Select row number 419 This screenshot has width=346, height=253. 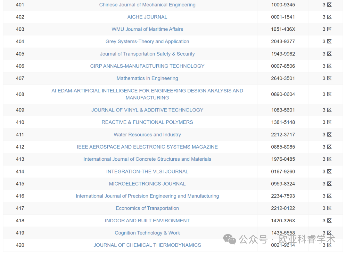pyautogui.click(x=20, y=233)
